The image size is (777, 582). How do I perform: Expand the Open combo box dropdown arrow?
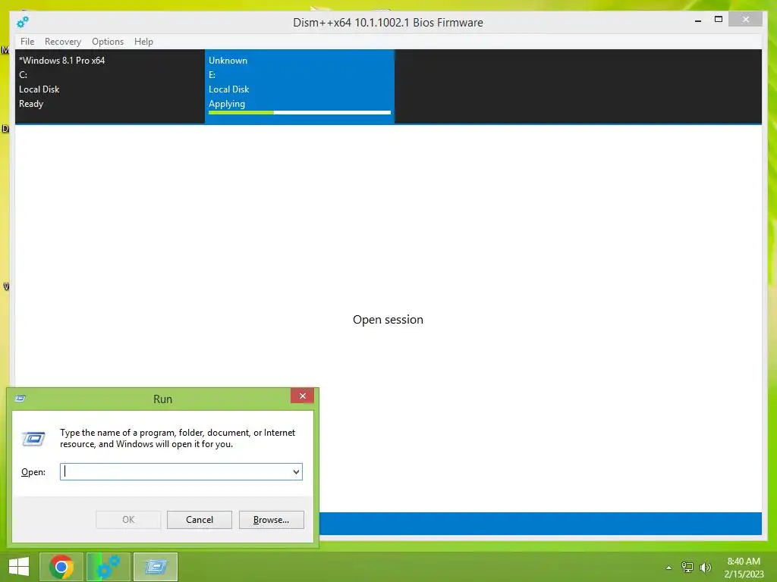coord(297,471)
